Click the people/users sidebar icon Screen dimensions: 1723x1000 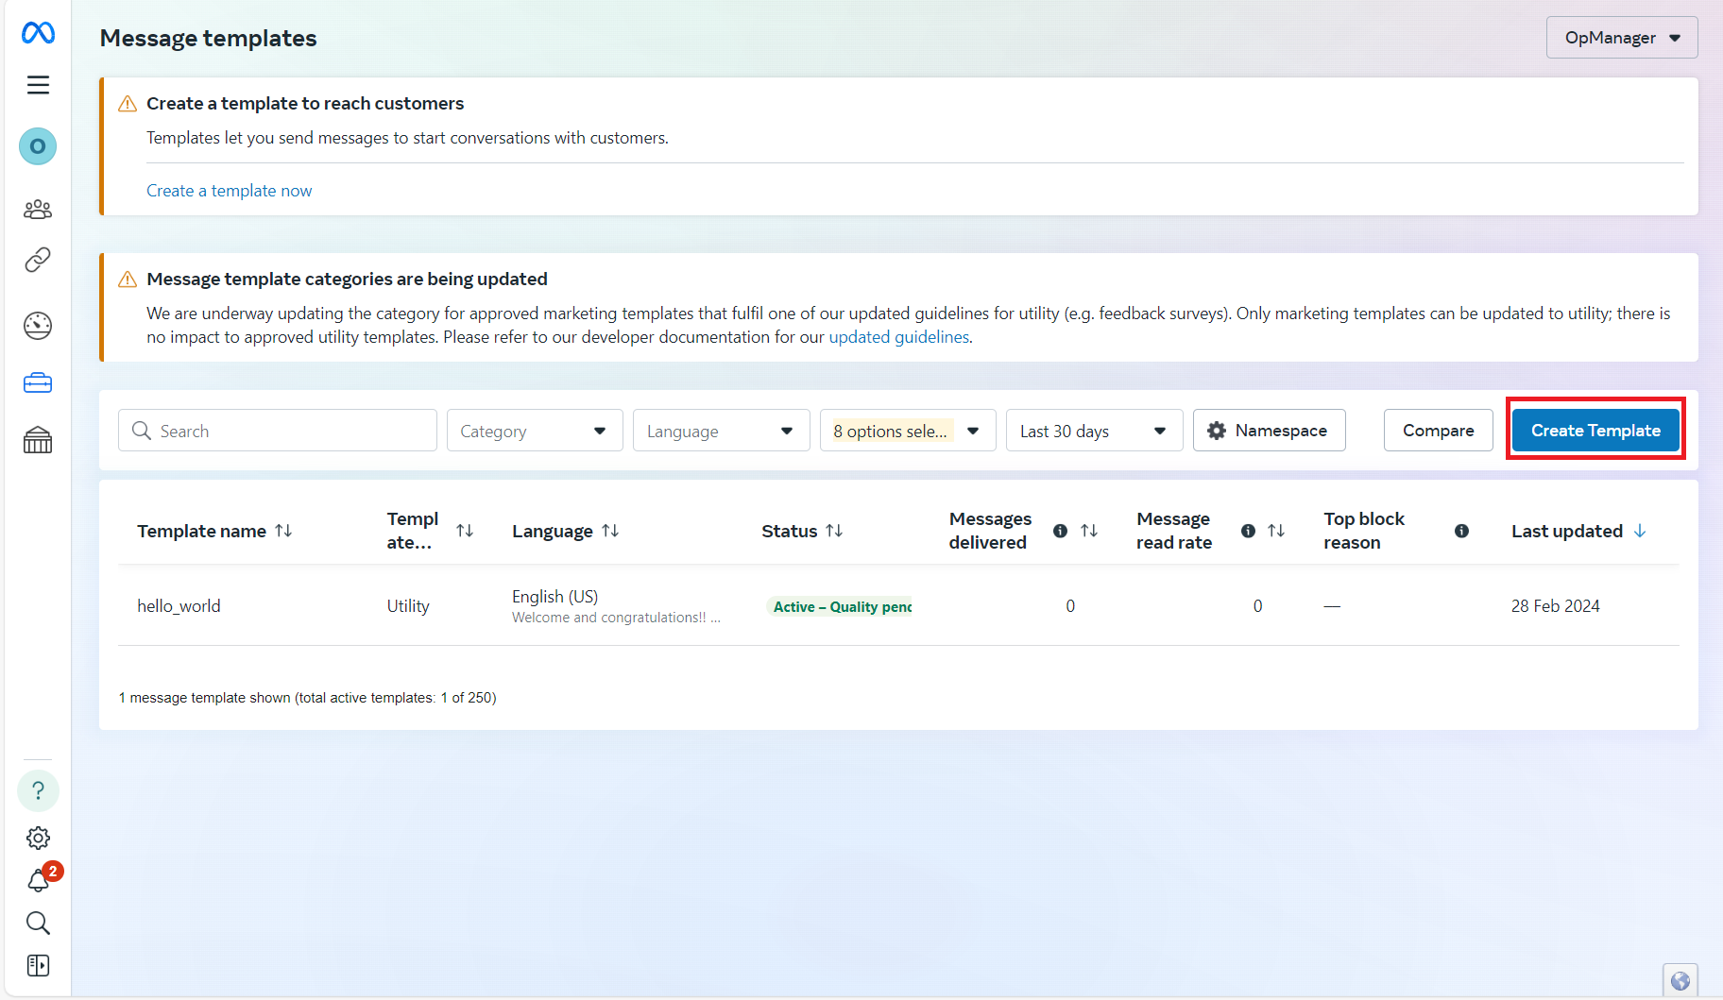pos(38,209)
